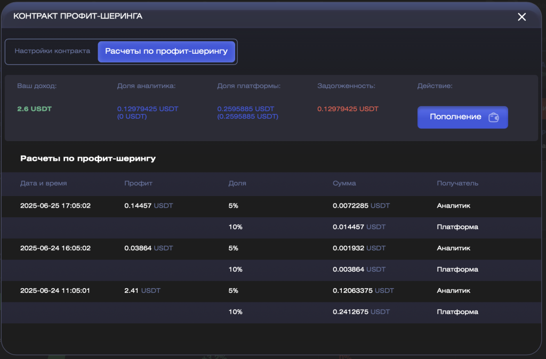Click the Получатель column header
Image resolution: width=546 pixels, height=359 pixels.
457,183
